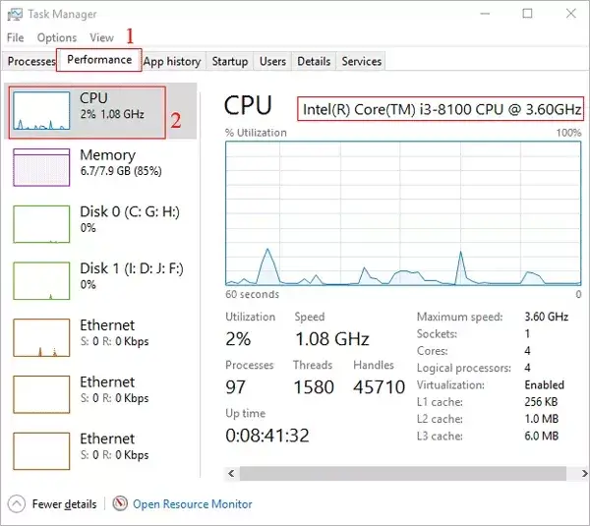Click the % Utilization graph label

(x=256, y=133)
